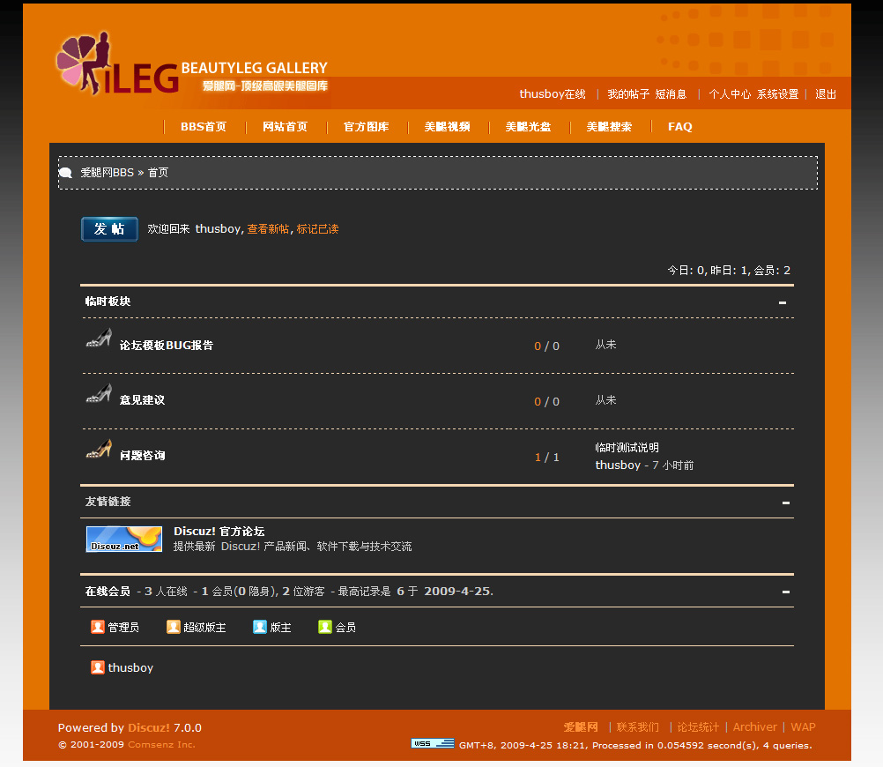
Task: Click the red 管理员 legend icon
Action: [97, 627]
